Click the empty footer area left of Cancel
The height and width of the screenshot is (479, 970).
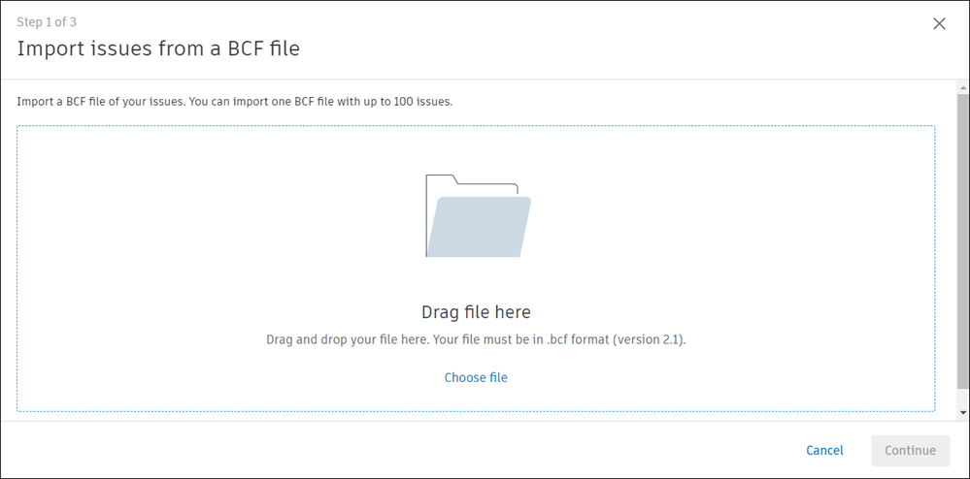pos(388,450)
